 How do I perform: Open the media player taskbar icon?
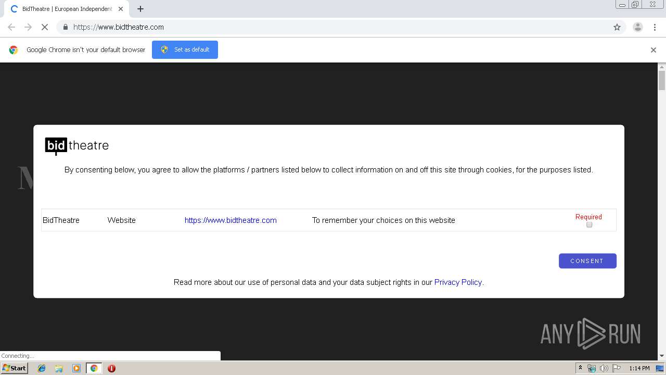click(x=76, y=368)
